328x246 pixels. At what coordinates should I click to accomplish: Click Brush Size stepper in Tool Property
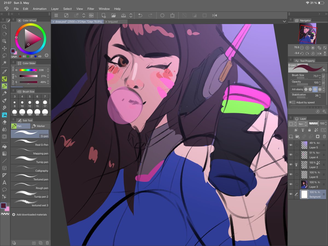[x=320, y=76]
